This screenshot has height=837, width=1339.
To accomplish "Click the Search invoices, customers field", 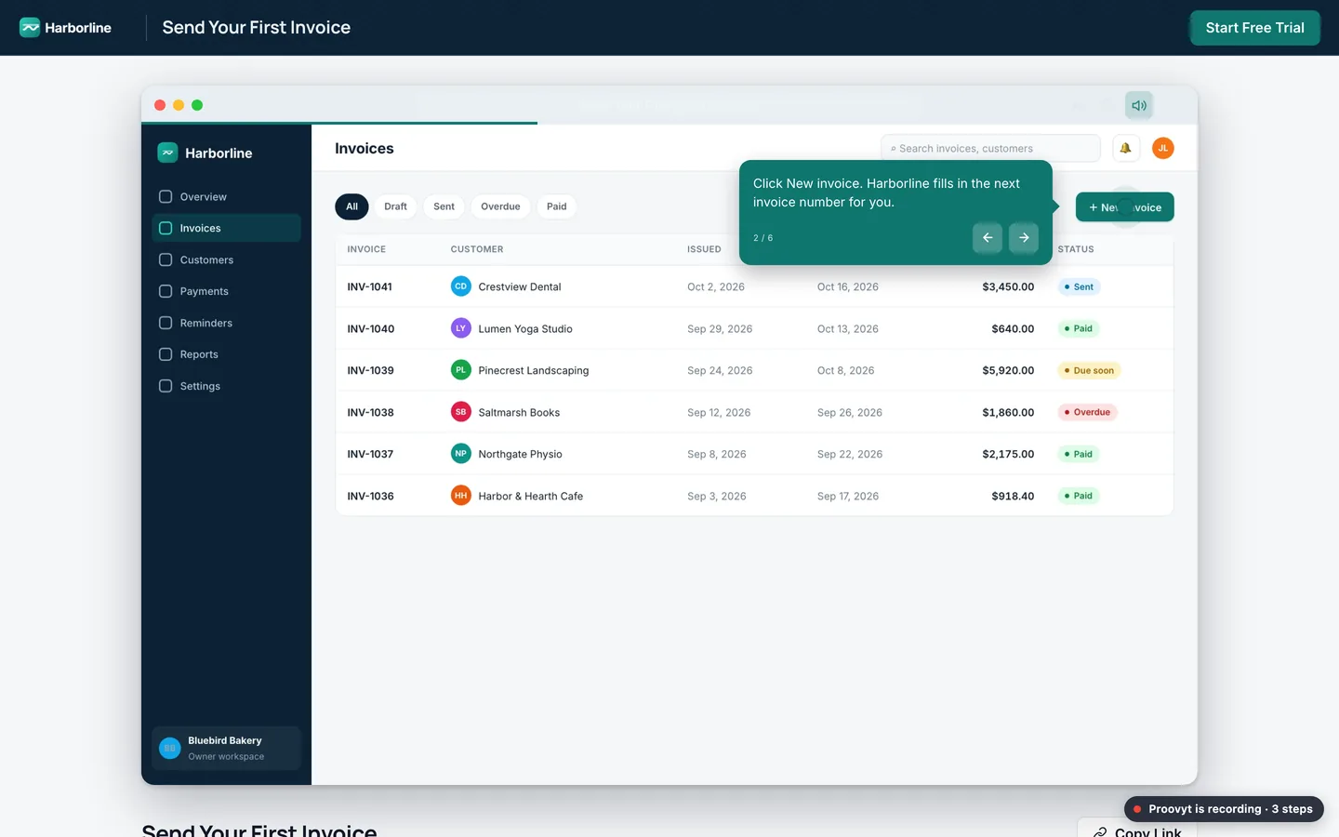I will (990, 149).
